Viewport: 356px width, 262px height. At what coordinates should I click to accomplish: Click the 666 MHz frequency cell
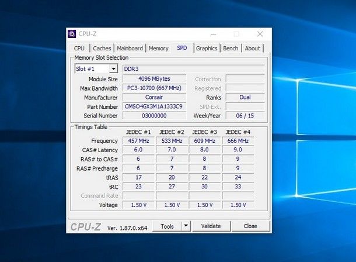click(x=238, y=141)
